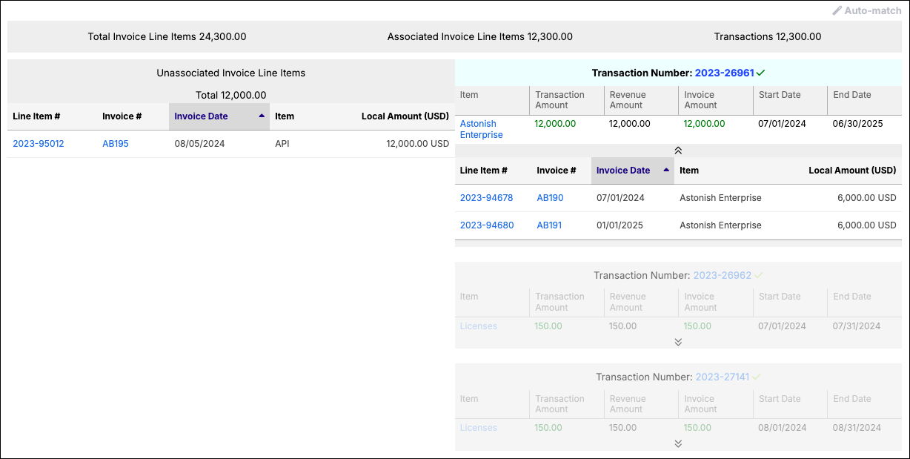Sort unassociated items by Invoice Date
Screen dimensions: 910x459
click(x=219, y=116)
